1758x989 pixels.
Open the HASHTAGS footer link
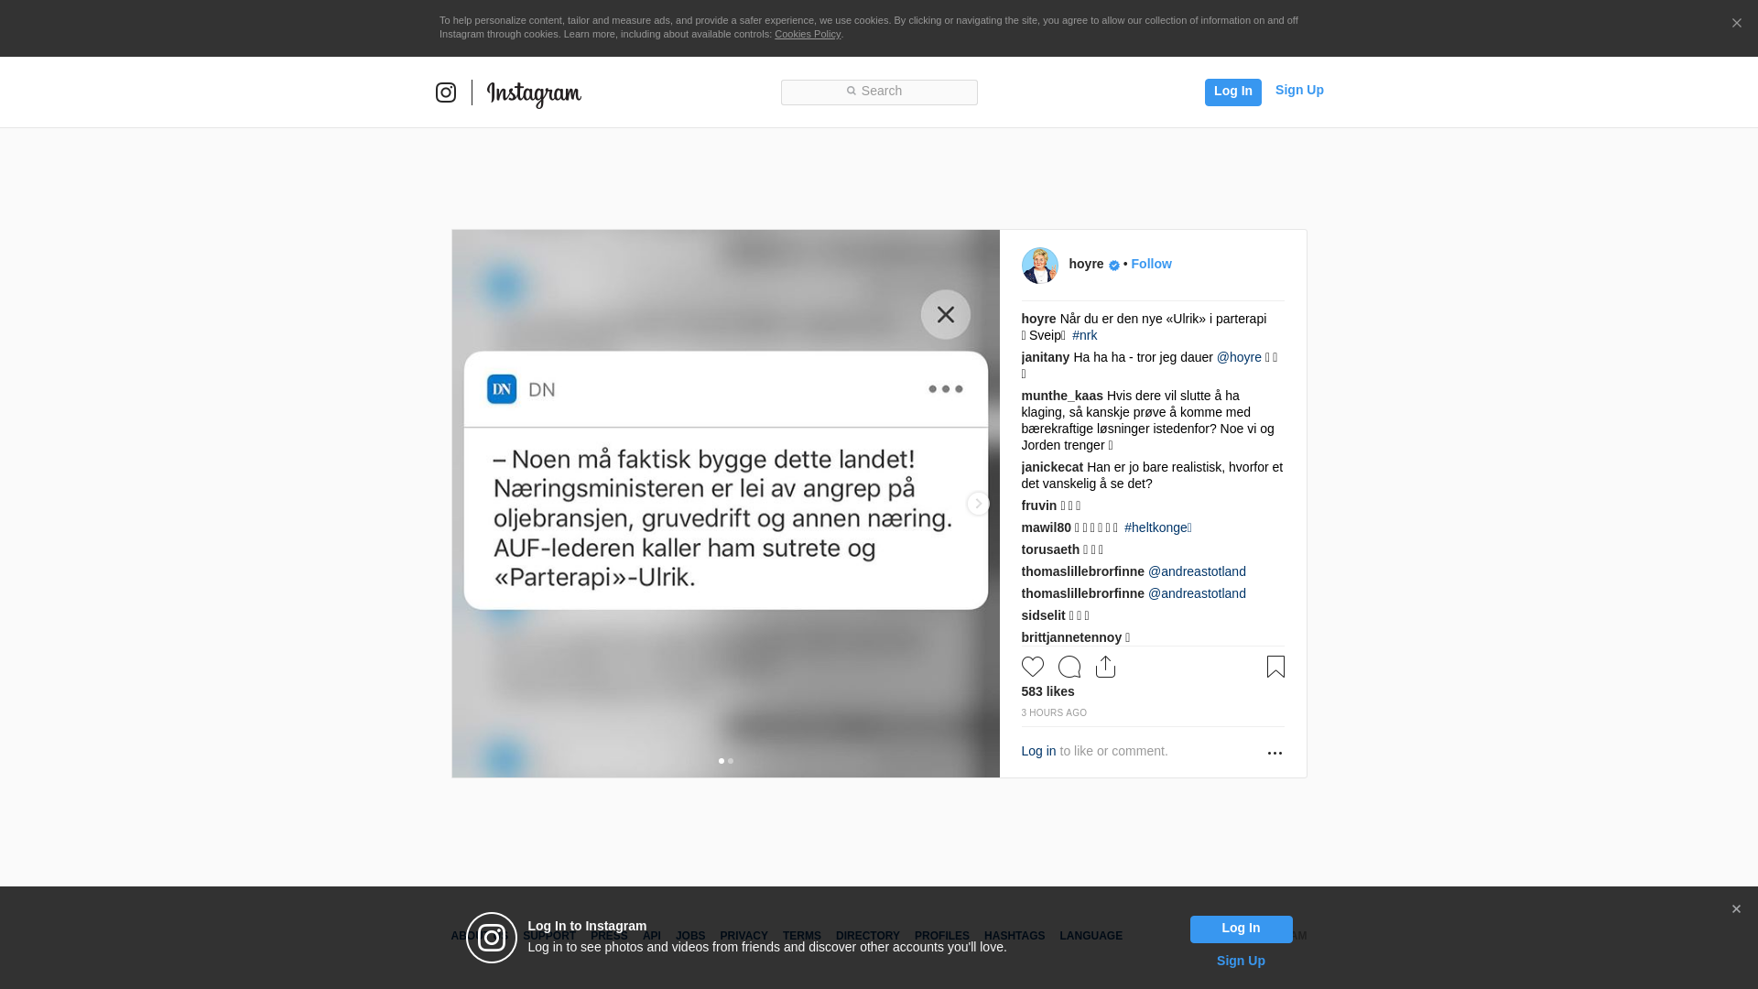pyautogui.click(x=1014, y=936)
